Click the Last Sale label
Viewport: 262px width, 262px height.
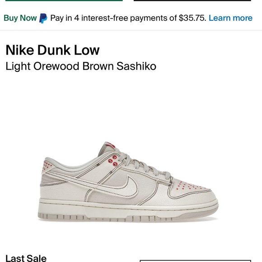click(x=26, y=258)
